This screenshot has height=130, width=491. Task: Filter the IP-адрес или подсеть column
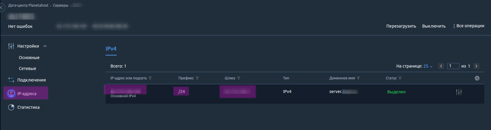(x=150, y=78)
